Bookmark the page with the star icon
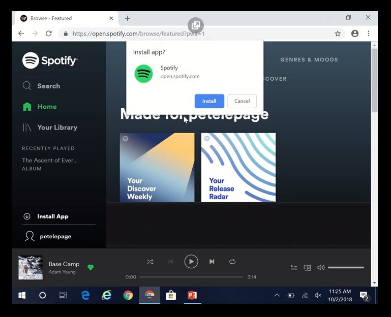This screenshot has width=391, height=317. 338,34
